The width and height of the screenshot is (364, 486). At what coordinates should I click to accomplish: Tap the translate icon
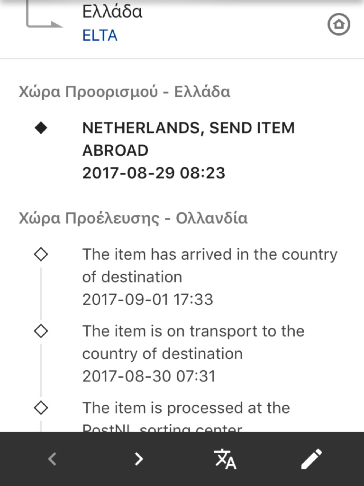click(225, 459)
